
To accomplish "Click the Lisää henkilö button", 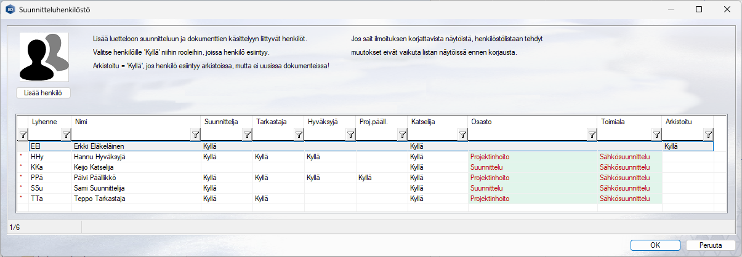I will [x=44, y=93].
